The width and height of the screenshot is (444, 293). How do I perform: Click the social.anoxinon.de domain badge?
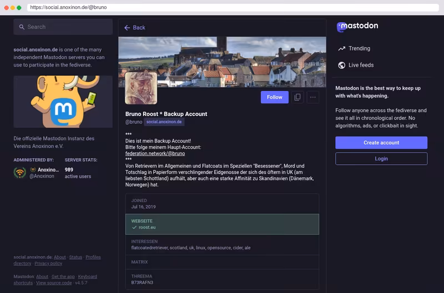click(164, 122)
